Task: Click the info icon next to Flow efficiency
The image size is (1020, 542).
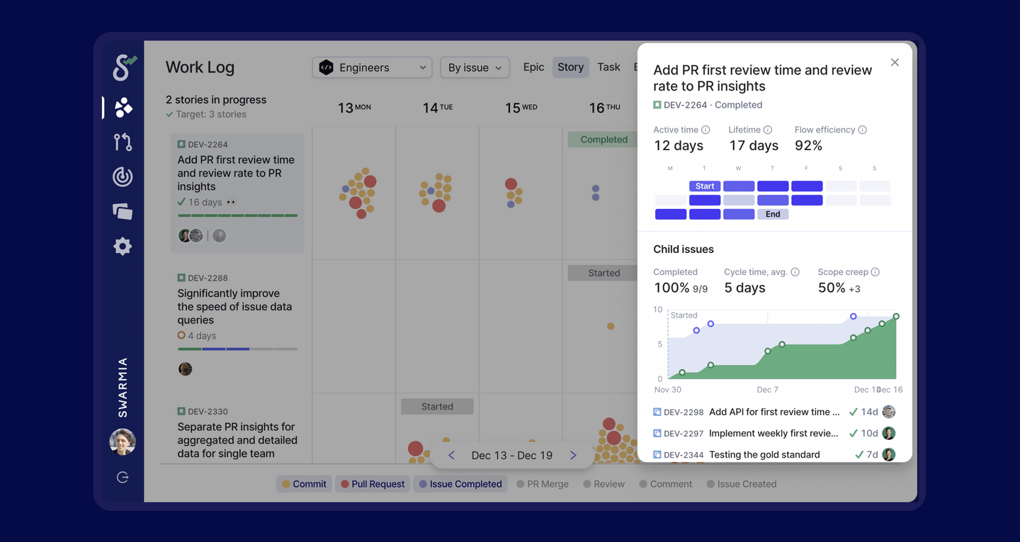Action: 861,130
